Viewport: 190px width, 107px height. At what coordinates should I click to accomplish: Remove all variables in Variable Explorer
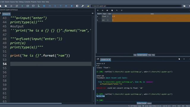(x=112, y=10)
